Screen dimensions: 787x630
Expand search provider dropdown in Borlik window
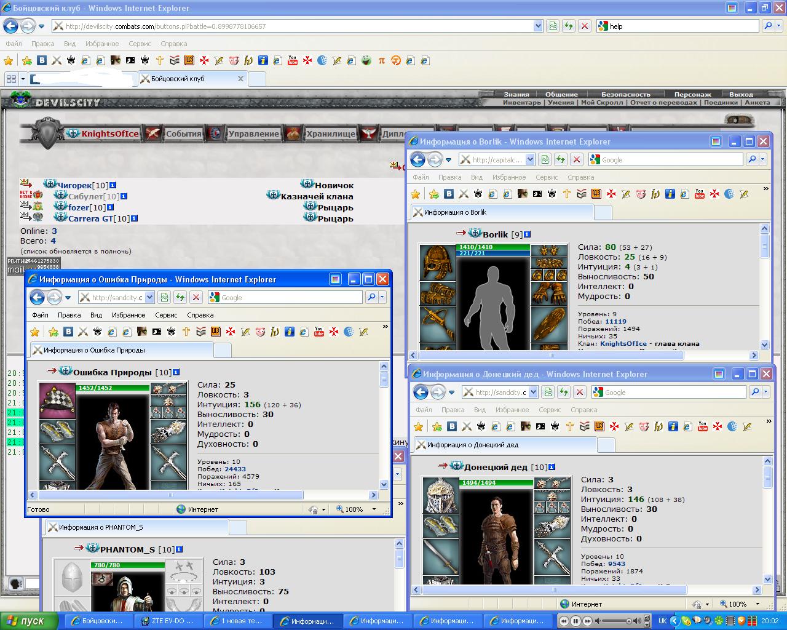coord(763,160)
